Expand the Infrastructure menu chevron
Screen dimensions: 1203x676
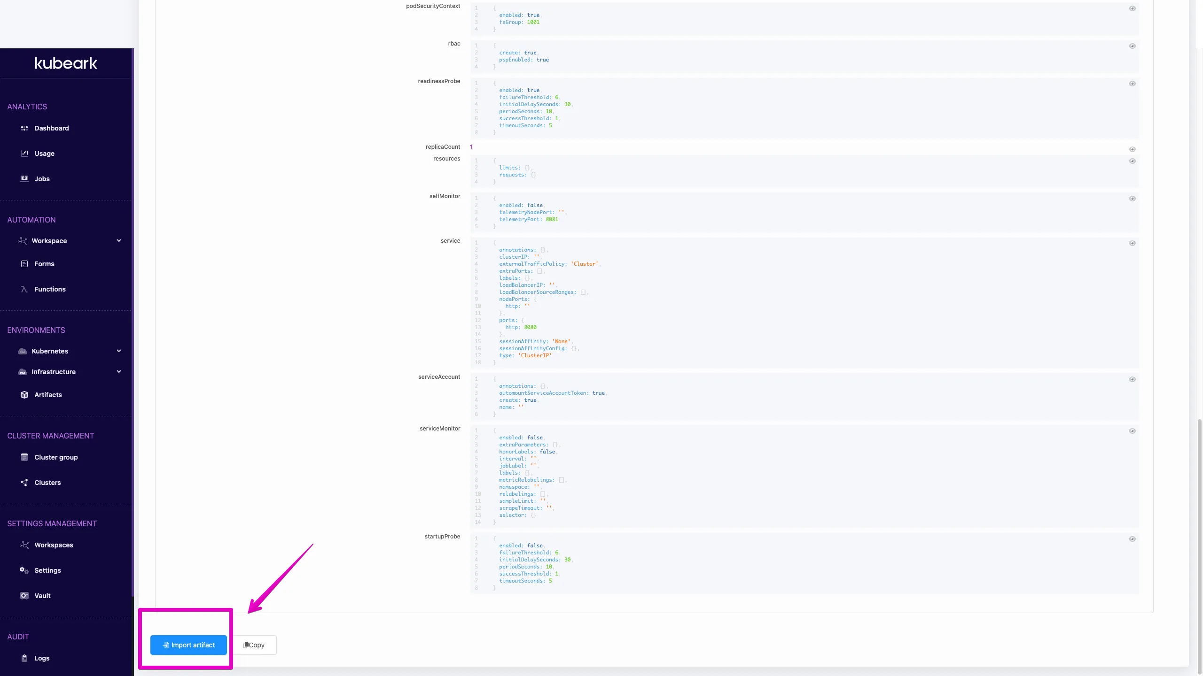(119, 372)
